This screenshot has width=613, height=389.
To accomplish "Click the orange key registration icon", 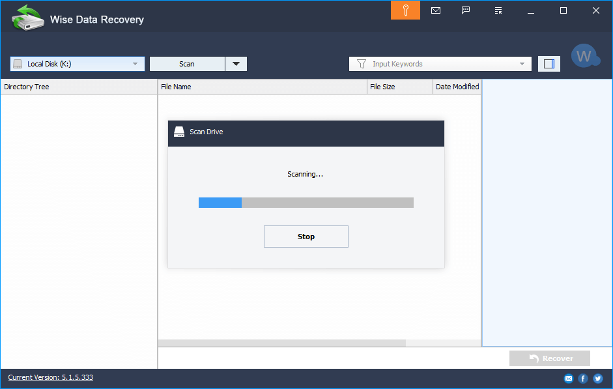I will click(405, 10).
